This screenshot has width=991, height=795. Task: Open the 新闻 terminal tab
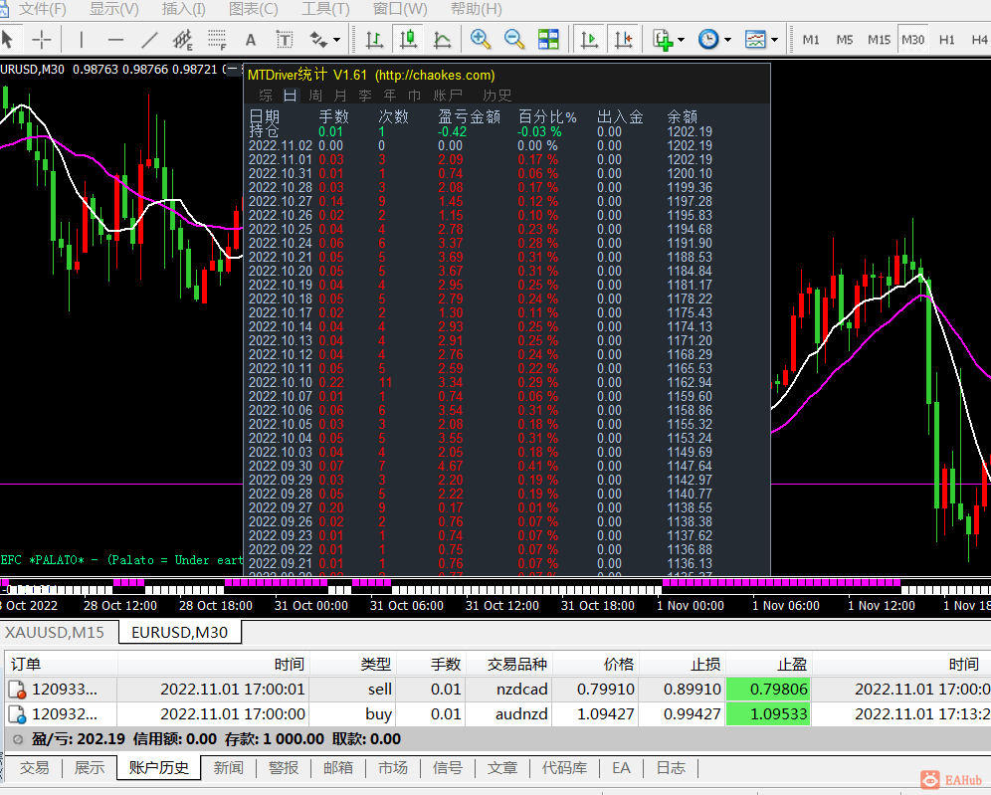pos(228,768)
